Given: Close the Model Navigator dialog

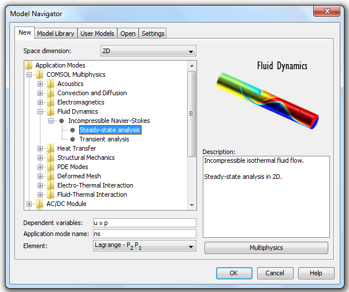Looking at the screenshot, I should pos(326,11).
